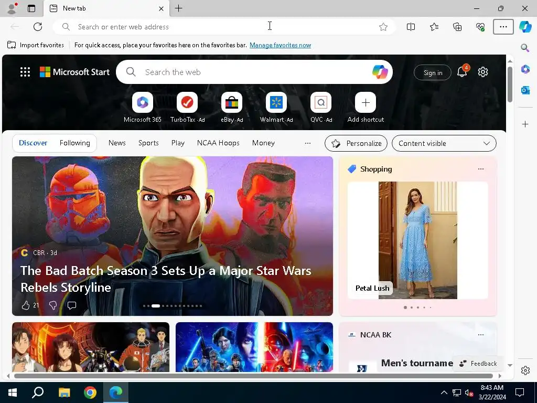Open split screen view
The height and width of the screenshot is (403, 537).
[411, 27]
